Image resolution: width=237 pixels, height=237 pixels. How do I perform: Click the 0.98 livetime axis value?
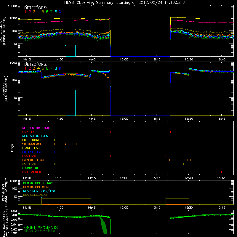(14, 215)
